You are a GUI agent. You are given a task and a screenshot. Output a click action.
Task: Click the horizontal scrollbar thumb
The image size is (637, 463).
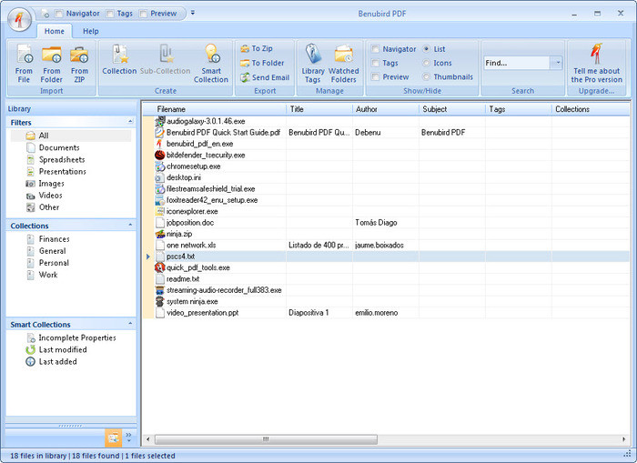click(266, 439)
